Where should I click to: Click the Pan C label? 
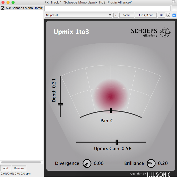[x=107, y=121]
